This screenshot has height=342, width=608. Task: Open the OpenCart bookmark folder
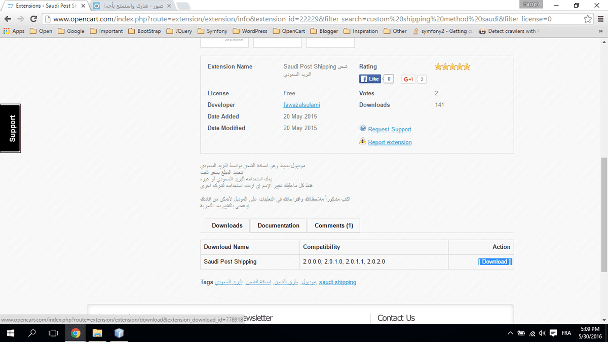click(x=289, y=31)
